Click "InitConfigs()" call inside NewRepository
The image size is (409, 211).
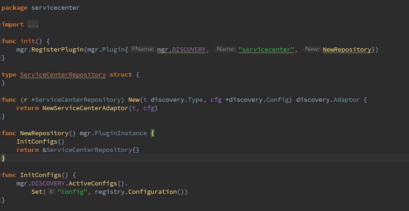tap(41, 142)
